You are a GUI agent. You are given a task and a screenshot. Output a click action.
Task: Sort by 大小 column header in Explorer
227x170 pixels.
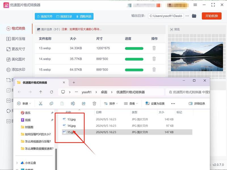click(161, 112)
